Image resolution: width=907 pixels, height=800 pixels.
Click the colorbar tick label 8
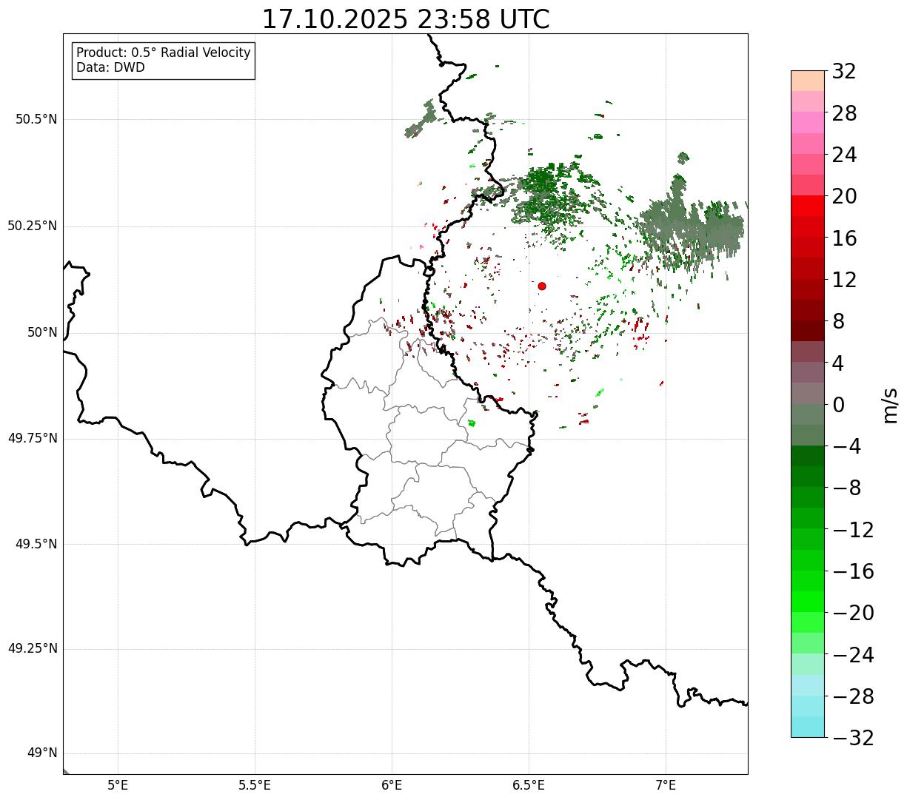click(838, 321)
